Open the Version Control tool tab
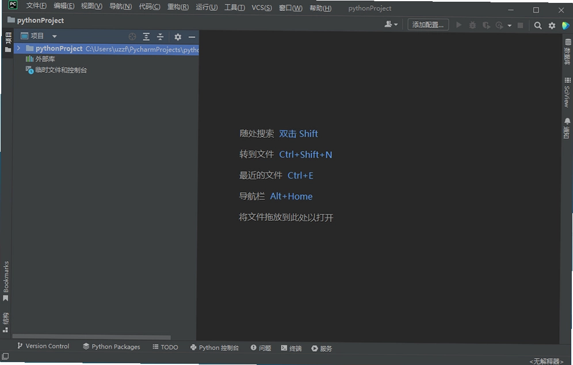 click(43, 345)
